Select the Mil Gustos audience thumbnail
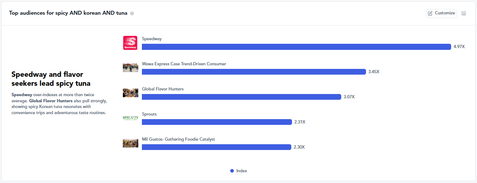Screen dimensions: 477x183 [x=130, y=143]
